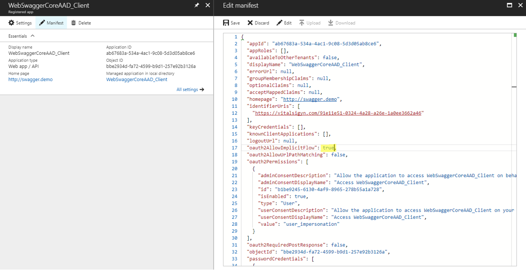The height and width of the screenshot is (270, 526).
Task: Click line number 19 in the editor gutter
Action: [x=235, y=161]
